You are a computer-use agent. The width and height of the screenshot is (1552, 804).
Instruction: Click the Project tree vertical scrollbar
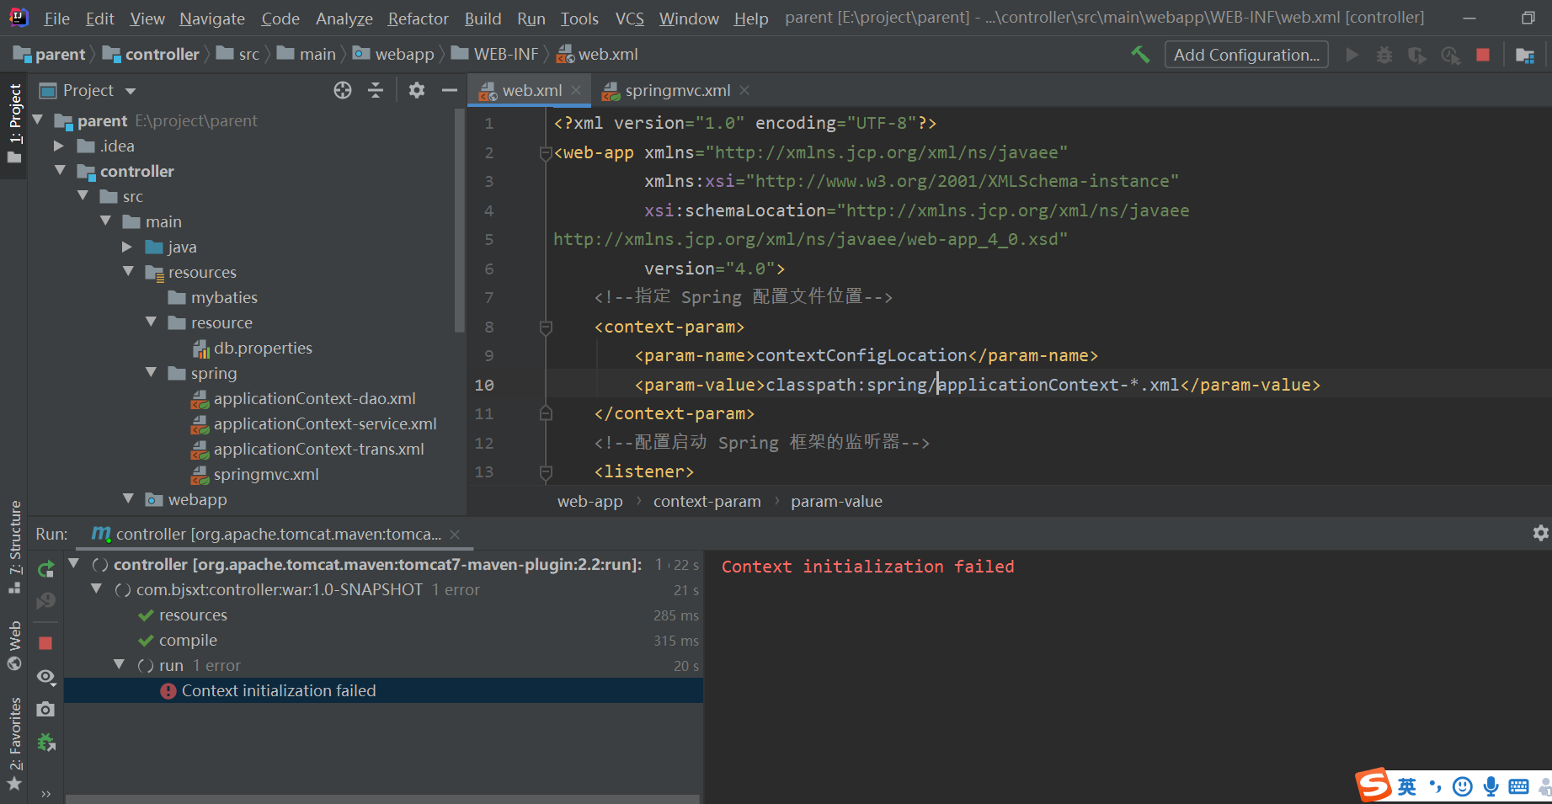459,221
